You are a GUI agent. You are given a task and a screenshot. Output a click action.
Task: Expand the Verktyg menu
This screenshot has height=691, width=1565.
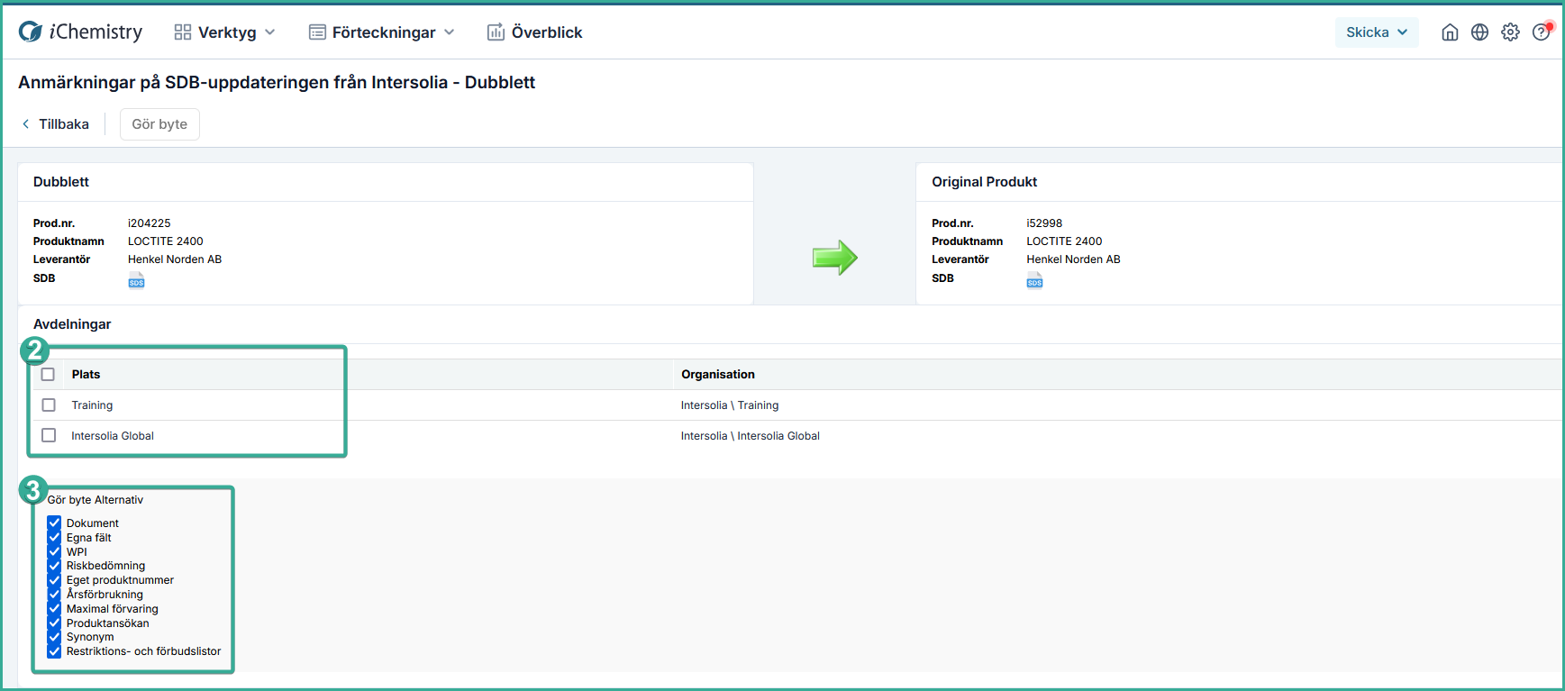(225, 32)
